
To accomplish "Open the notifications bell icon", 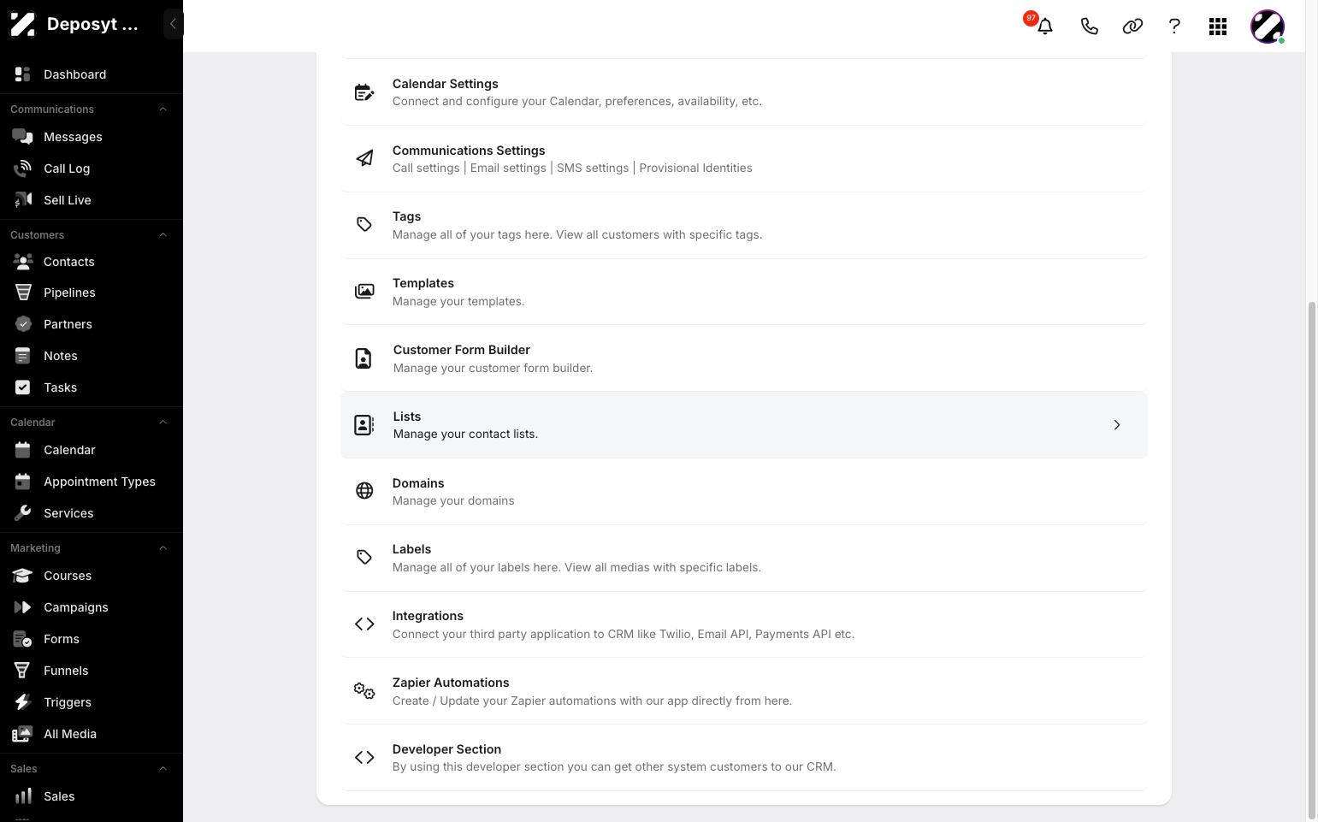I will 1045,27.
